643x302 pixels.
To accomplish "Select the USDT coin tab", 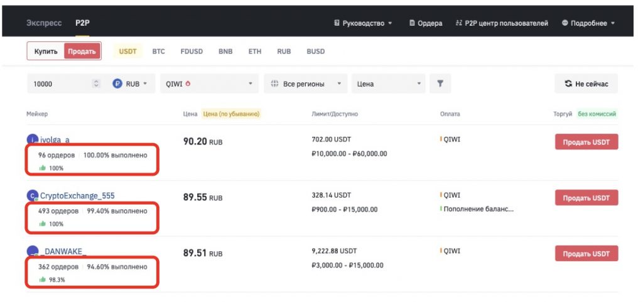I will coord(127,51).
